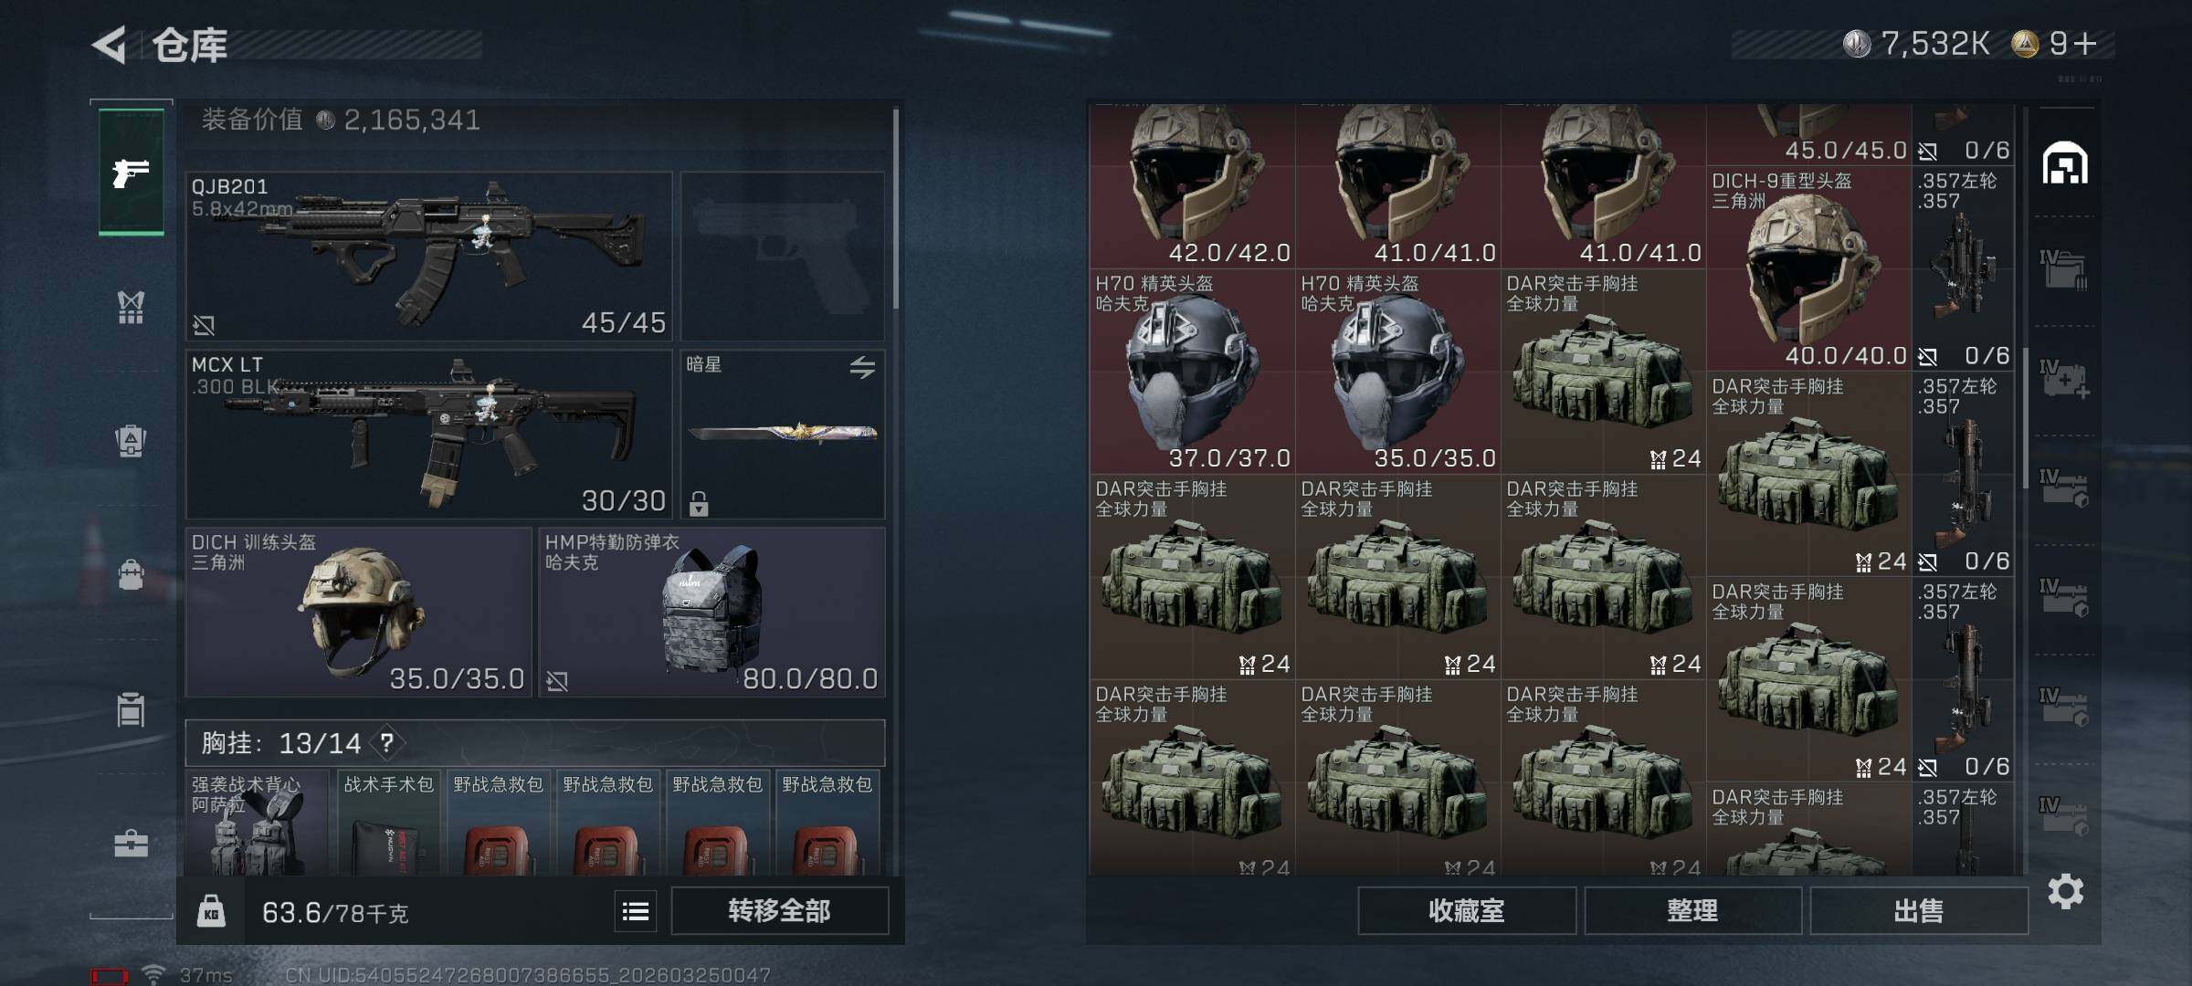Click the help question mark beside 胸挂 13/14
Viewport: 2192px width, 986px height.
(387, 743)
